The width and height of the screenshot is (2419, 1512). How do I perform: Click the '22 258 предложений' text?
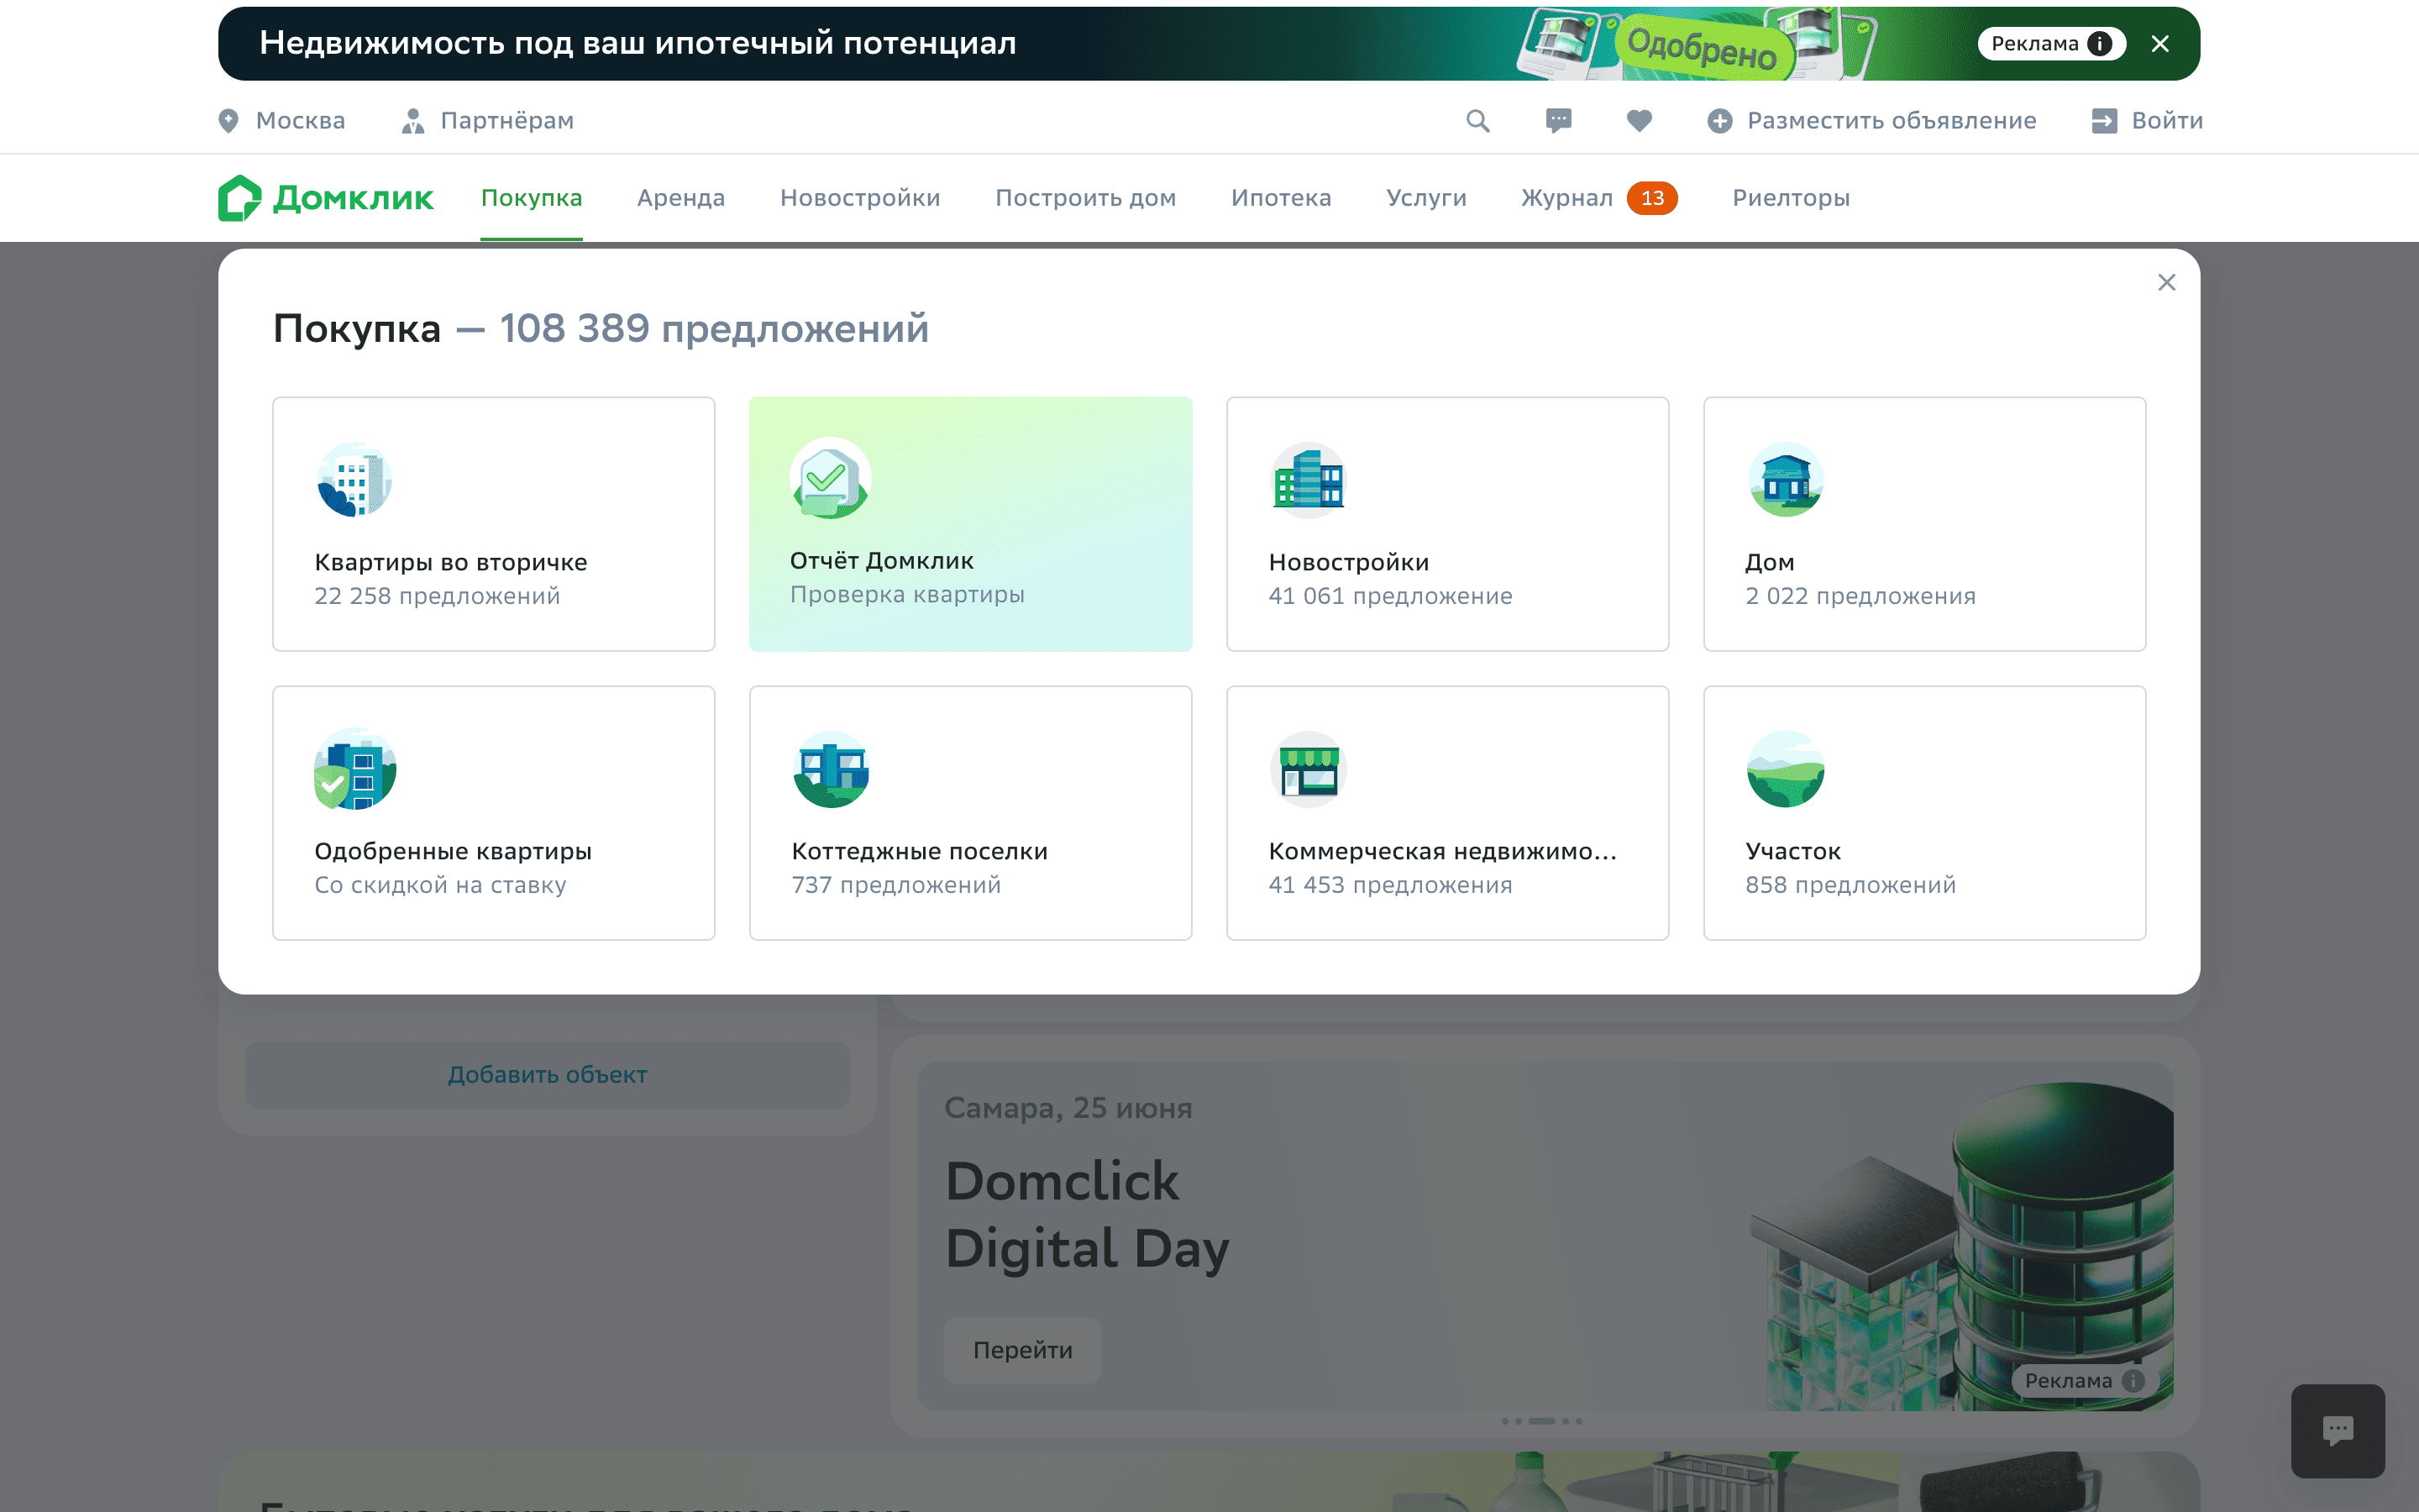click(x=437, y=596)
